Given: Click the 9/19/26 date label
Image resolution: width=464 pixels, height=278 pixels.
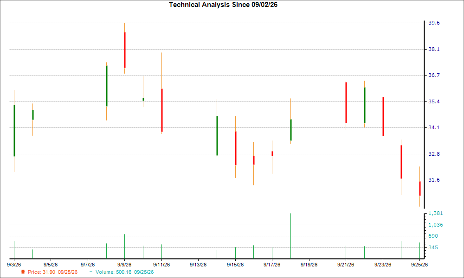Looking at the screenshot, I should tap(309, 265).
